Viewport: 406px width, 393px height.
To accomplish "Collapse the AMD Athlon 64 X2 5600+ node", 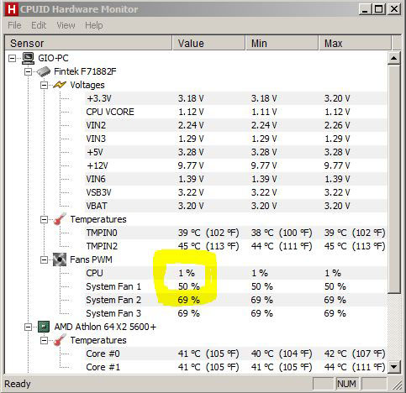I will tap(28, 327).
